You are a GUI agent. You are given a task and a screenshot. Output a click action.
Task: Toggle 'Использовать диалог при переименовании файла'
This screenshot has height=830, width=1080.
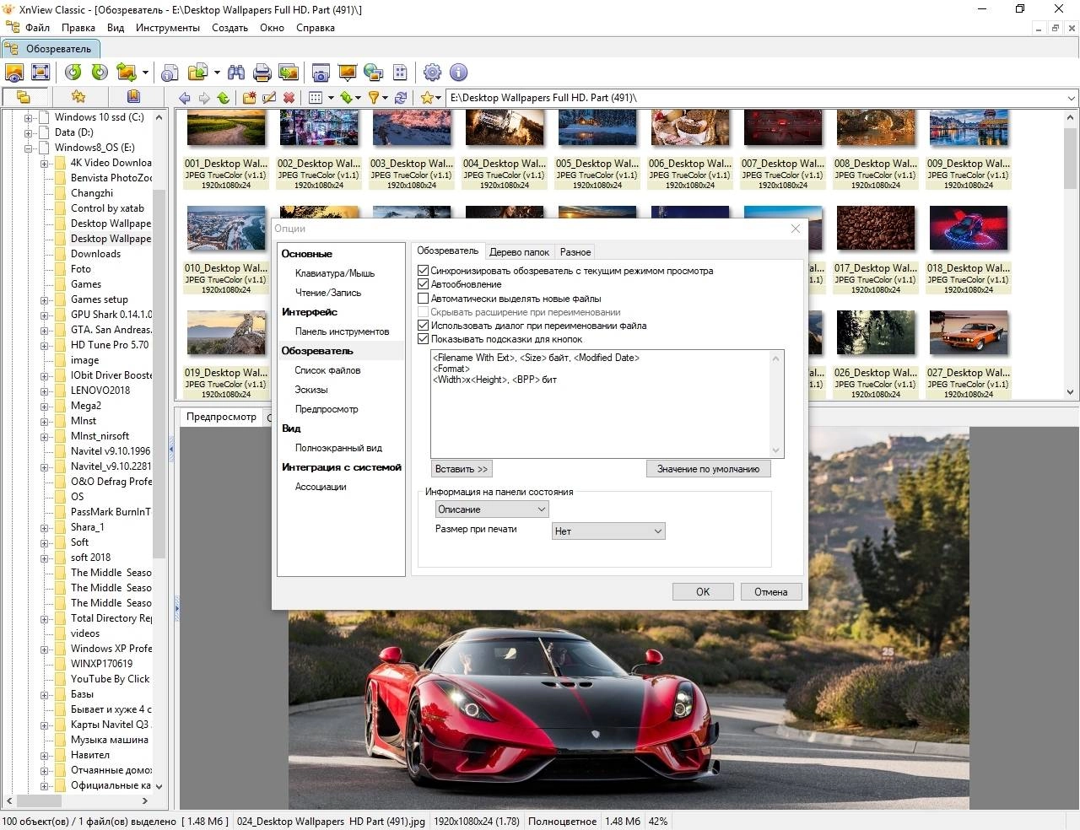coord(424,325)
